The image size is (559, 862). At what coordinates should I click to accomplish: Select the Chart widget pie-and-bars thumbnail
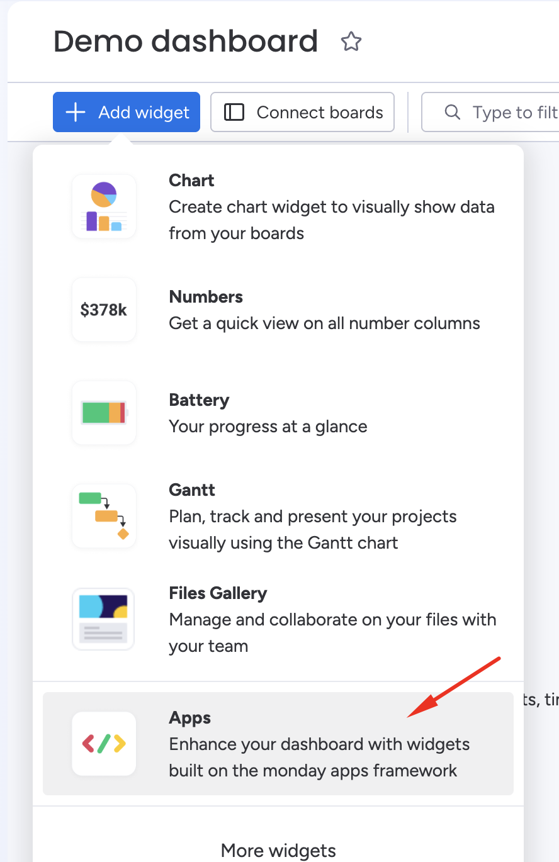click(x=104, y=206)
